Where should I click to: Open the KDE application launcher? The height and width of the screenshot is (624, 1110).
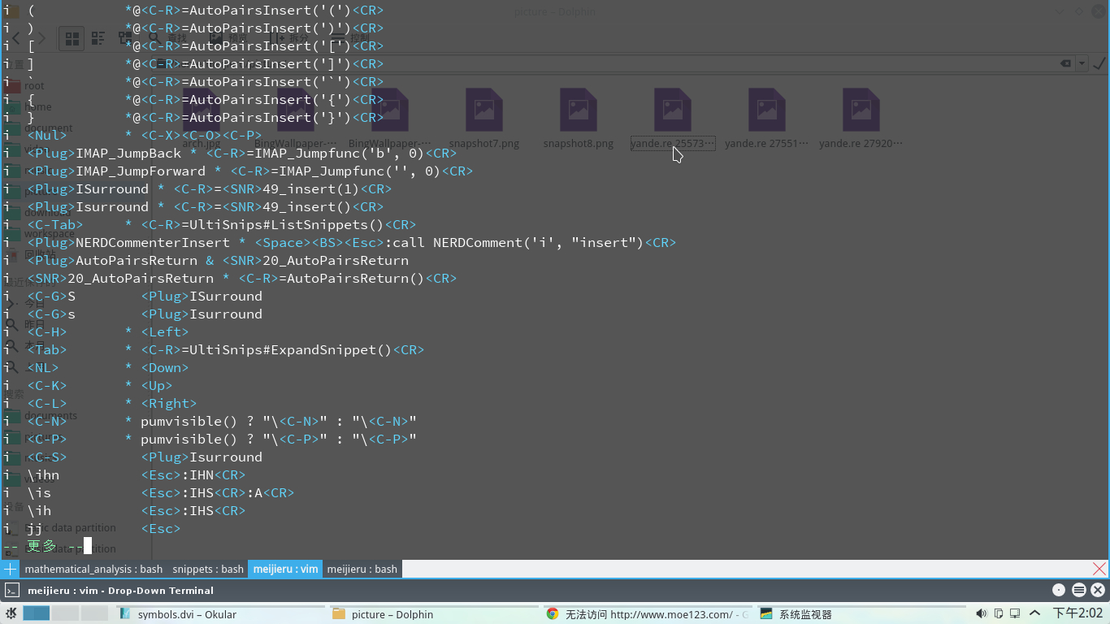[11, 613]
